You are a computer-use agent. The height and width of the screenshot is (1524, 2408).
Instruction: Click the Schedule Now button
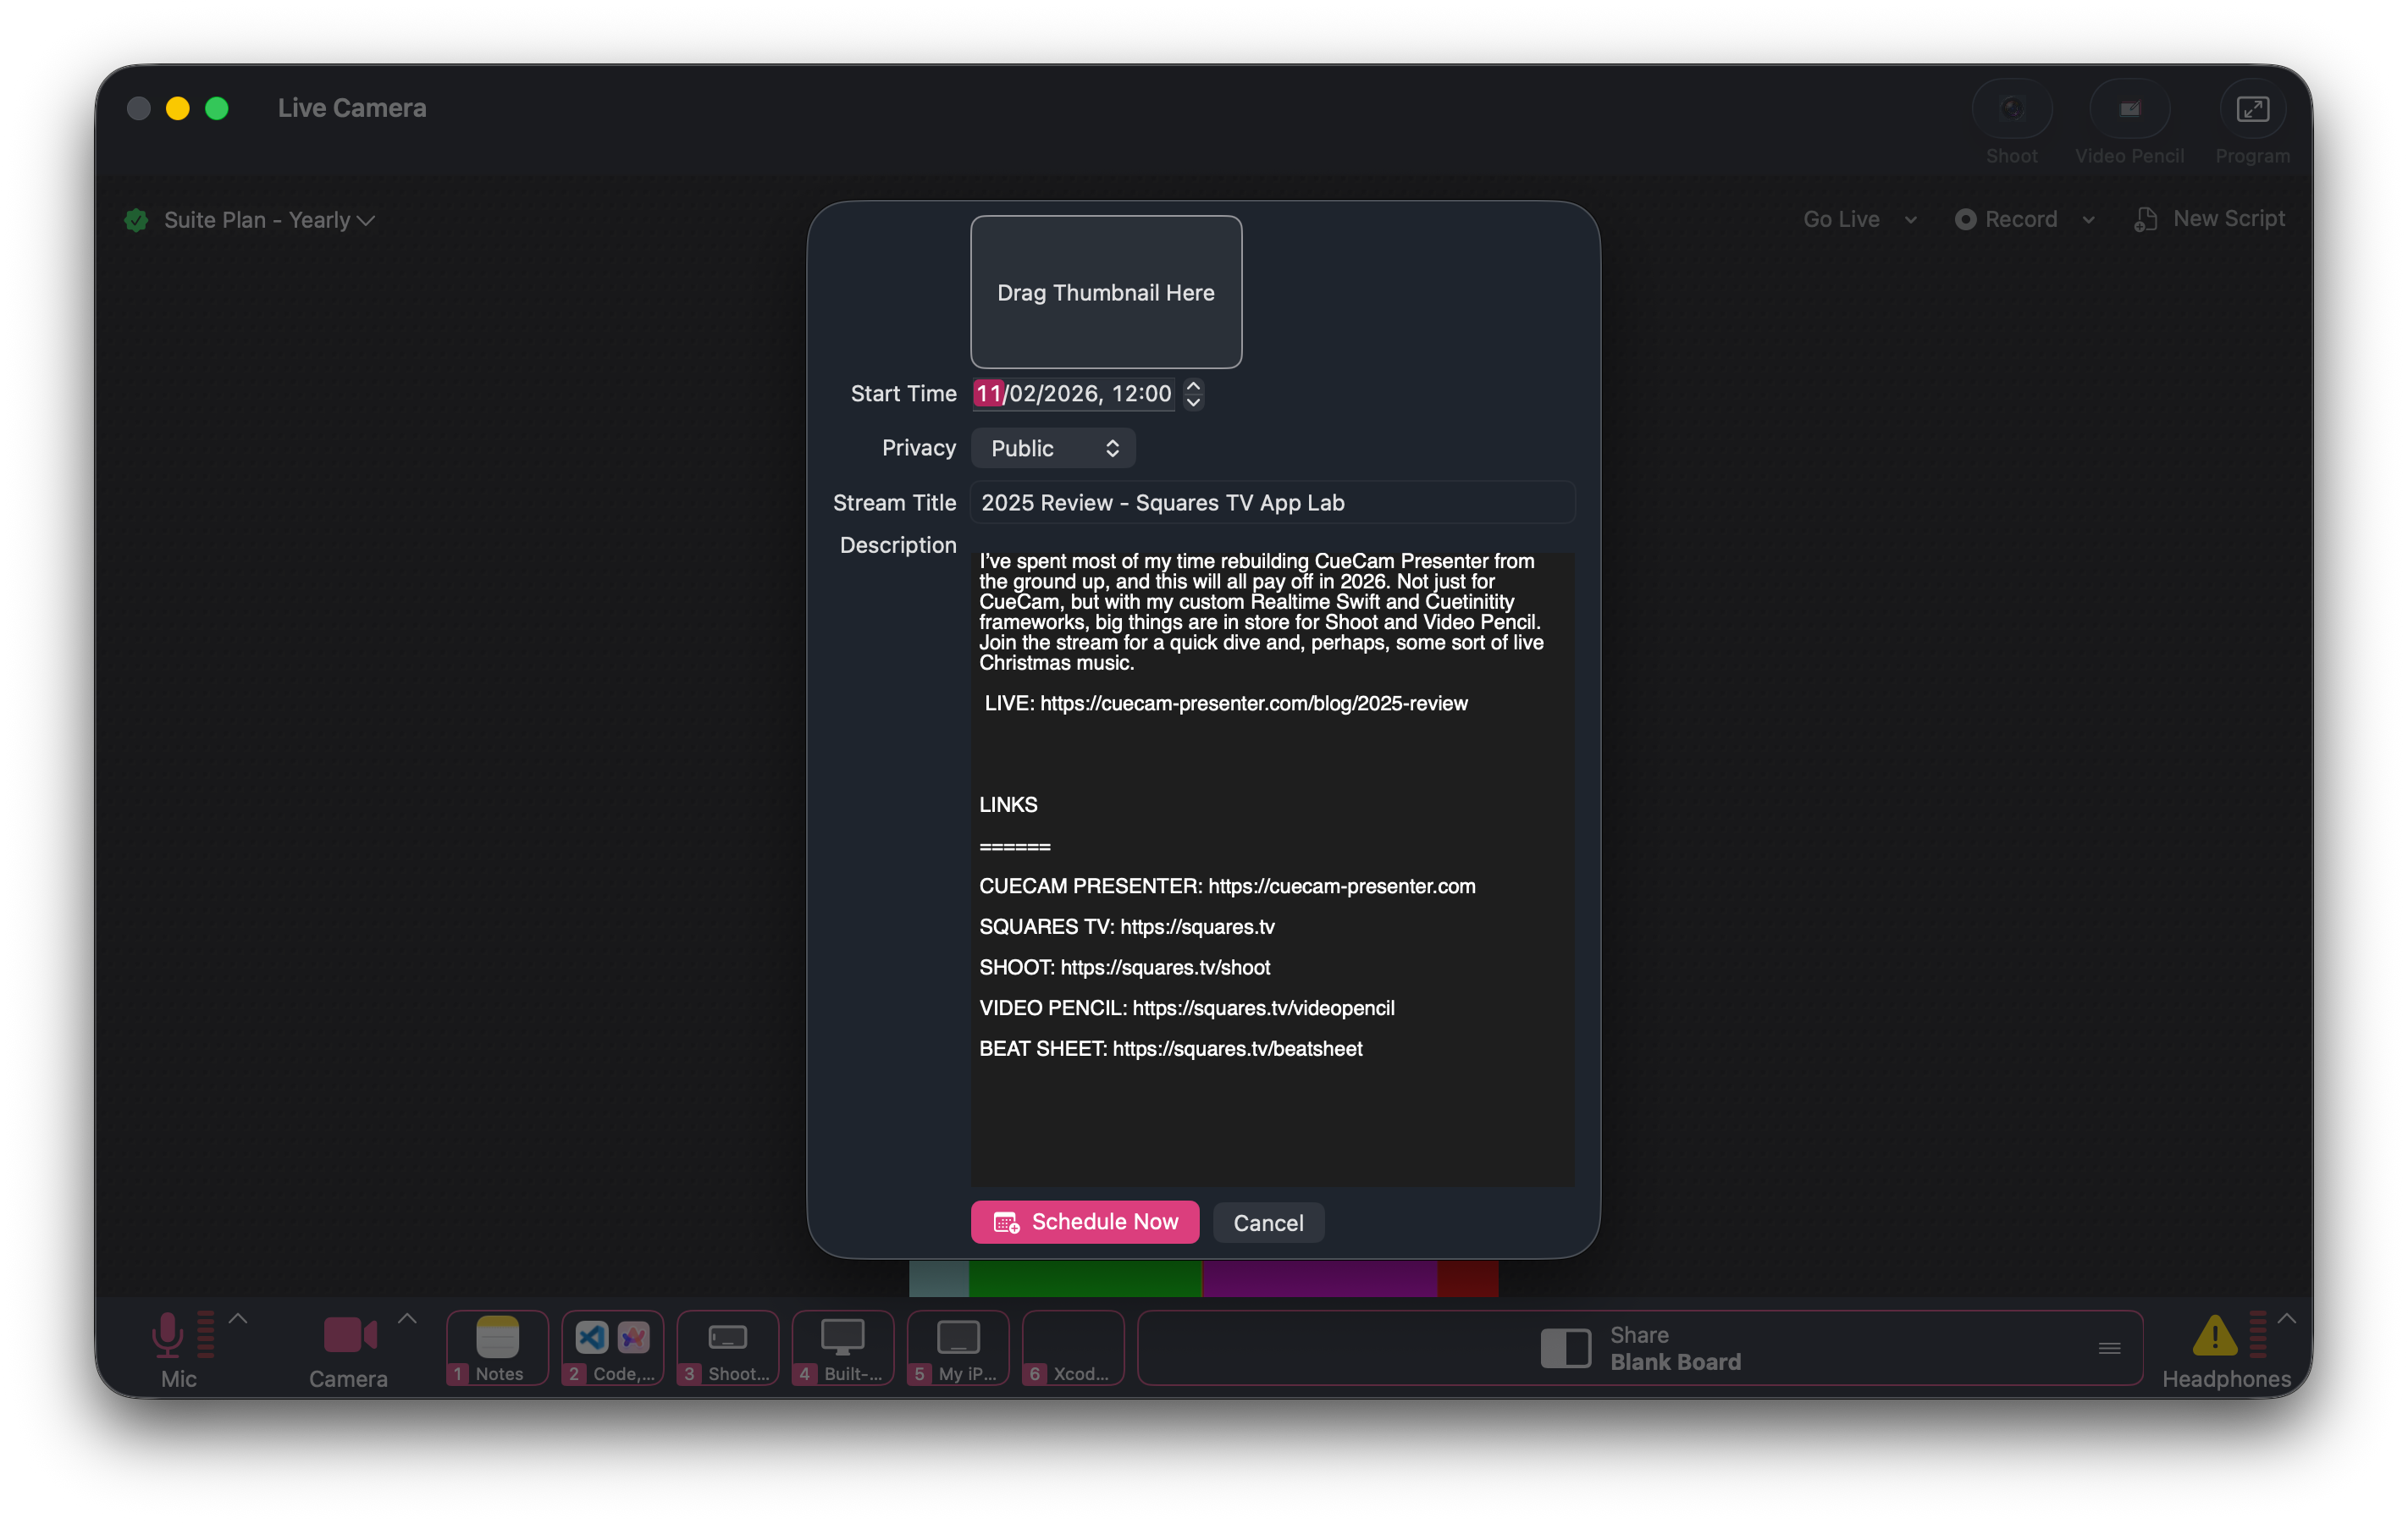click(x=1084, y=1222)
